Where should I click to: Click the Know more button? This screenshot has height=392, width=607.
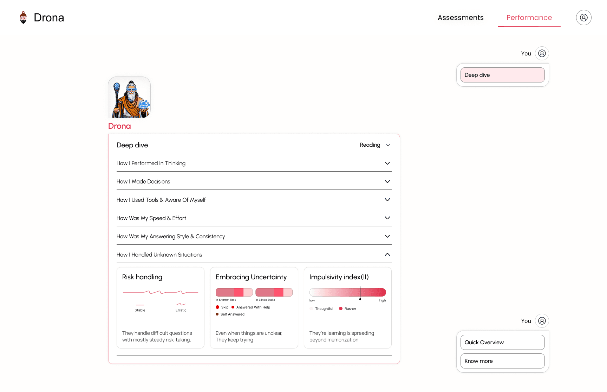(x=502, y=361)
